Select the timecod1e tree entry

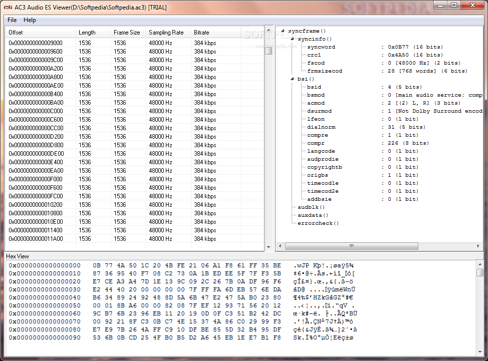pos(363,183)
